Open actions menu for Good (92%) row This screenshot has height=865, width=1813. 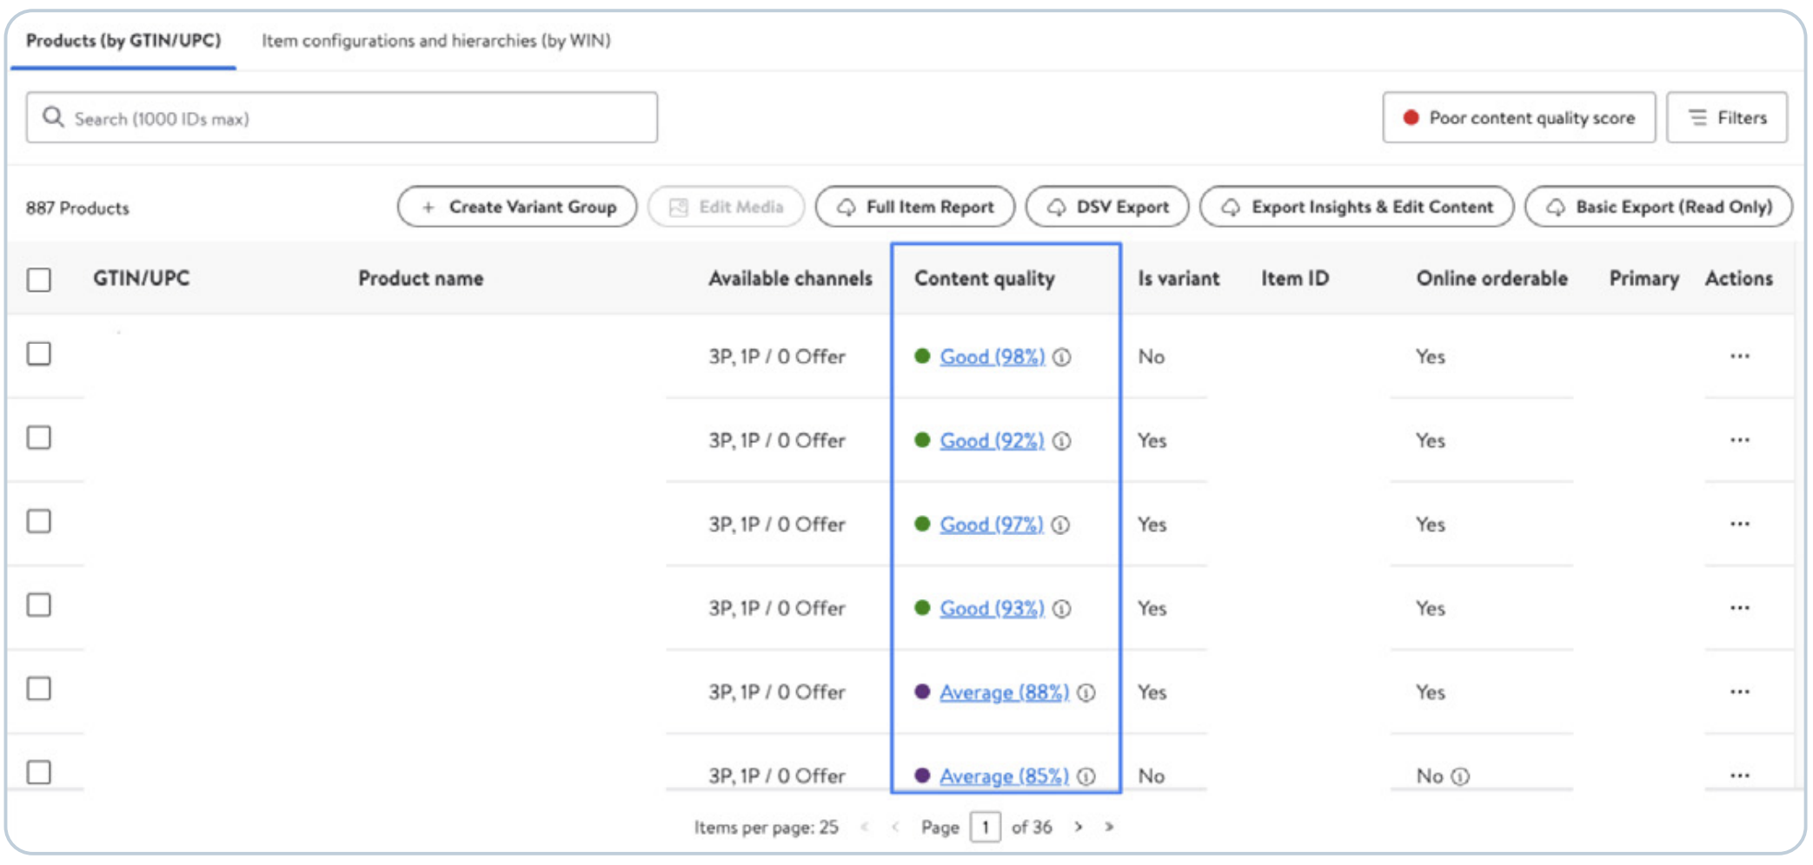point(1739,440)
